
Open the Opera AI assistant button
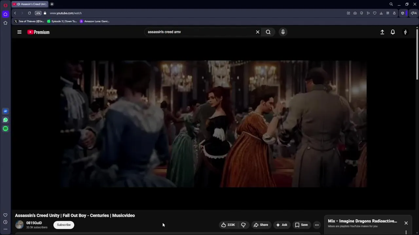pos(414,13)
